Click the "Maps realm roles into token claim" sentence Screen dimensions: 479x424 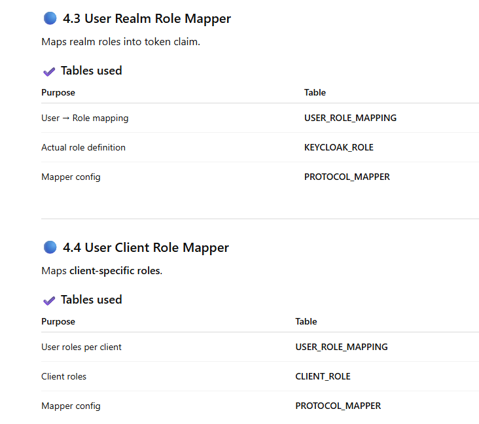coord(120,41)
